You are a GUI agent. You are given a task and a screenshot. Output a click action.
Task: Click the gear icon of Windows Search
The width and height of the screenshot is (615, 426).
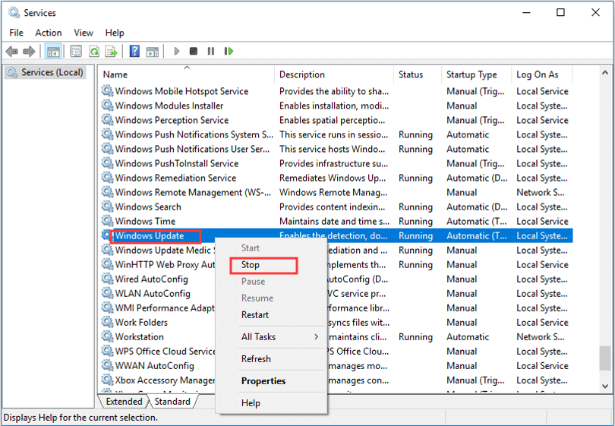(x=107, y=207)
